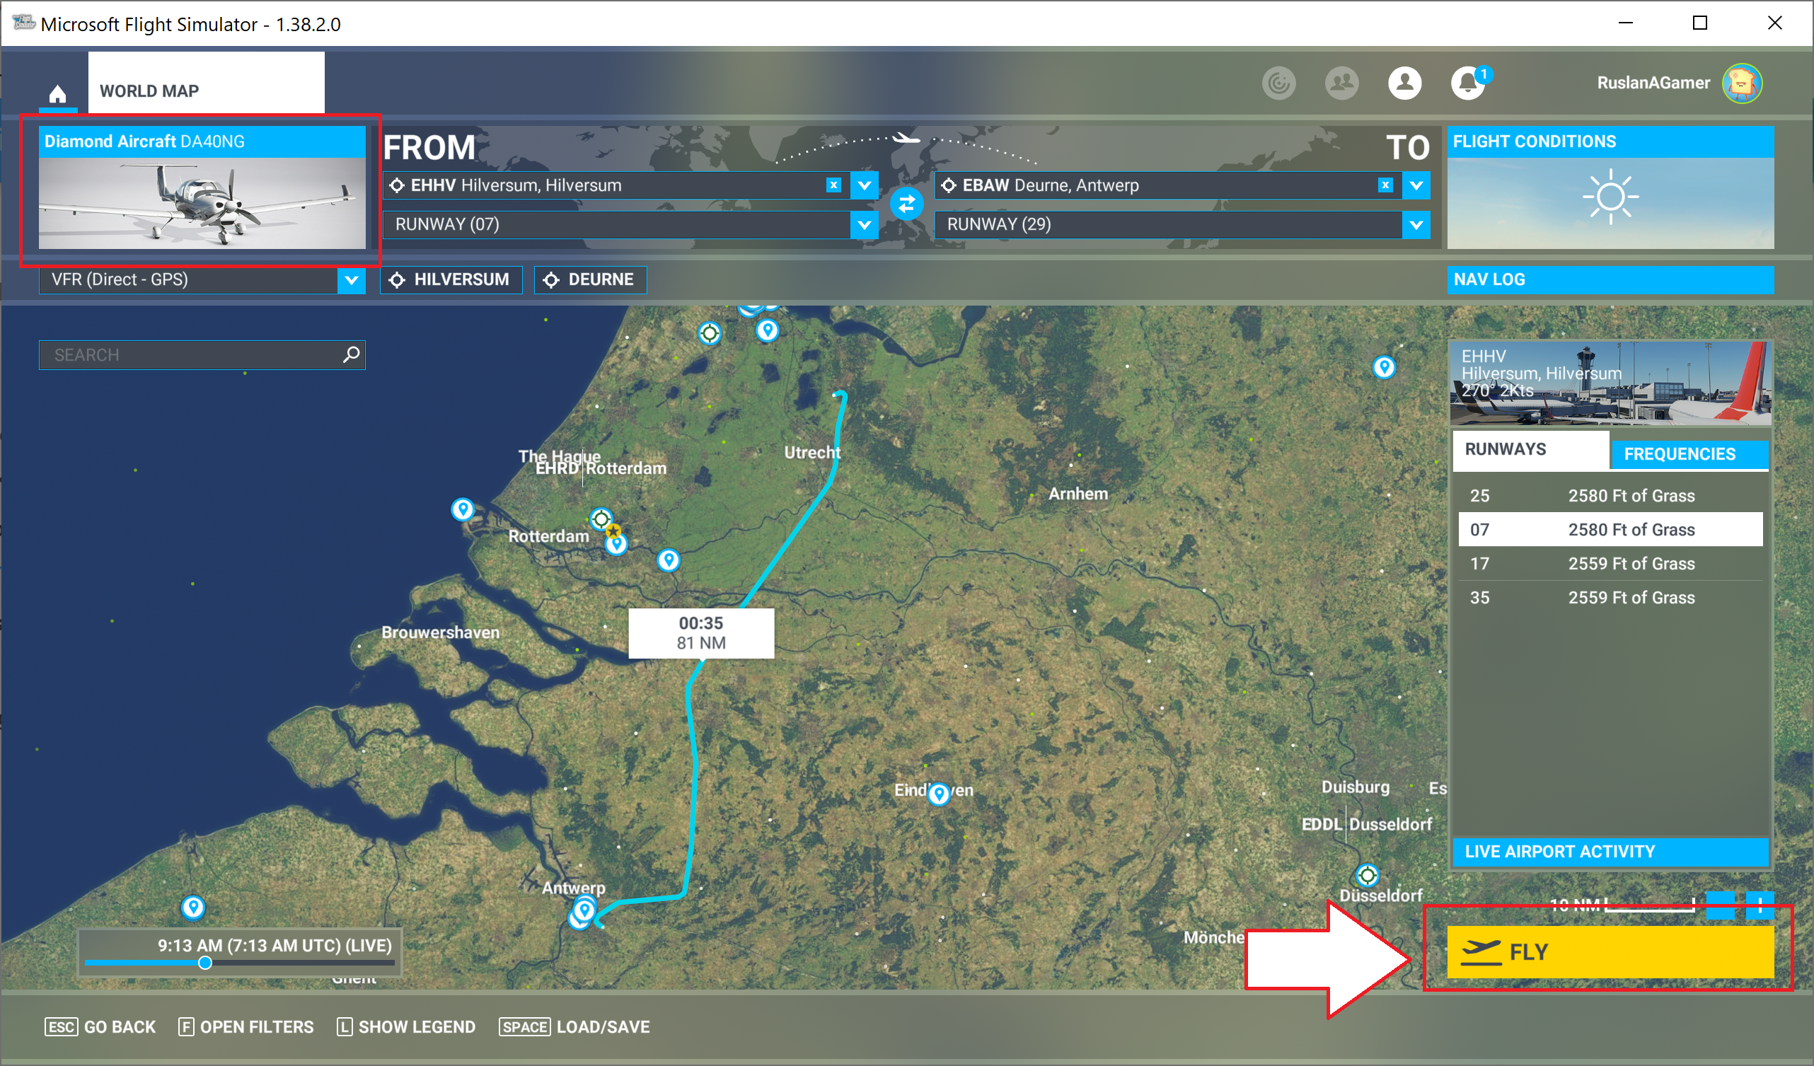Open Diamond Aircraft DA40NG aircraft selection
This screenshot has width=1814, height=1066.
pyautogui.click(x=202, y=188)
